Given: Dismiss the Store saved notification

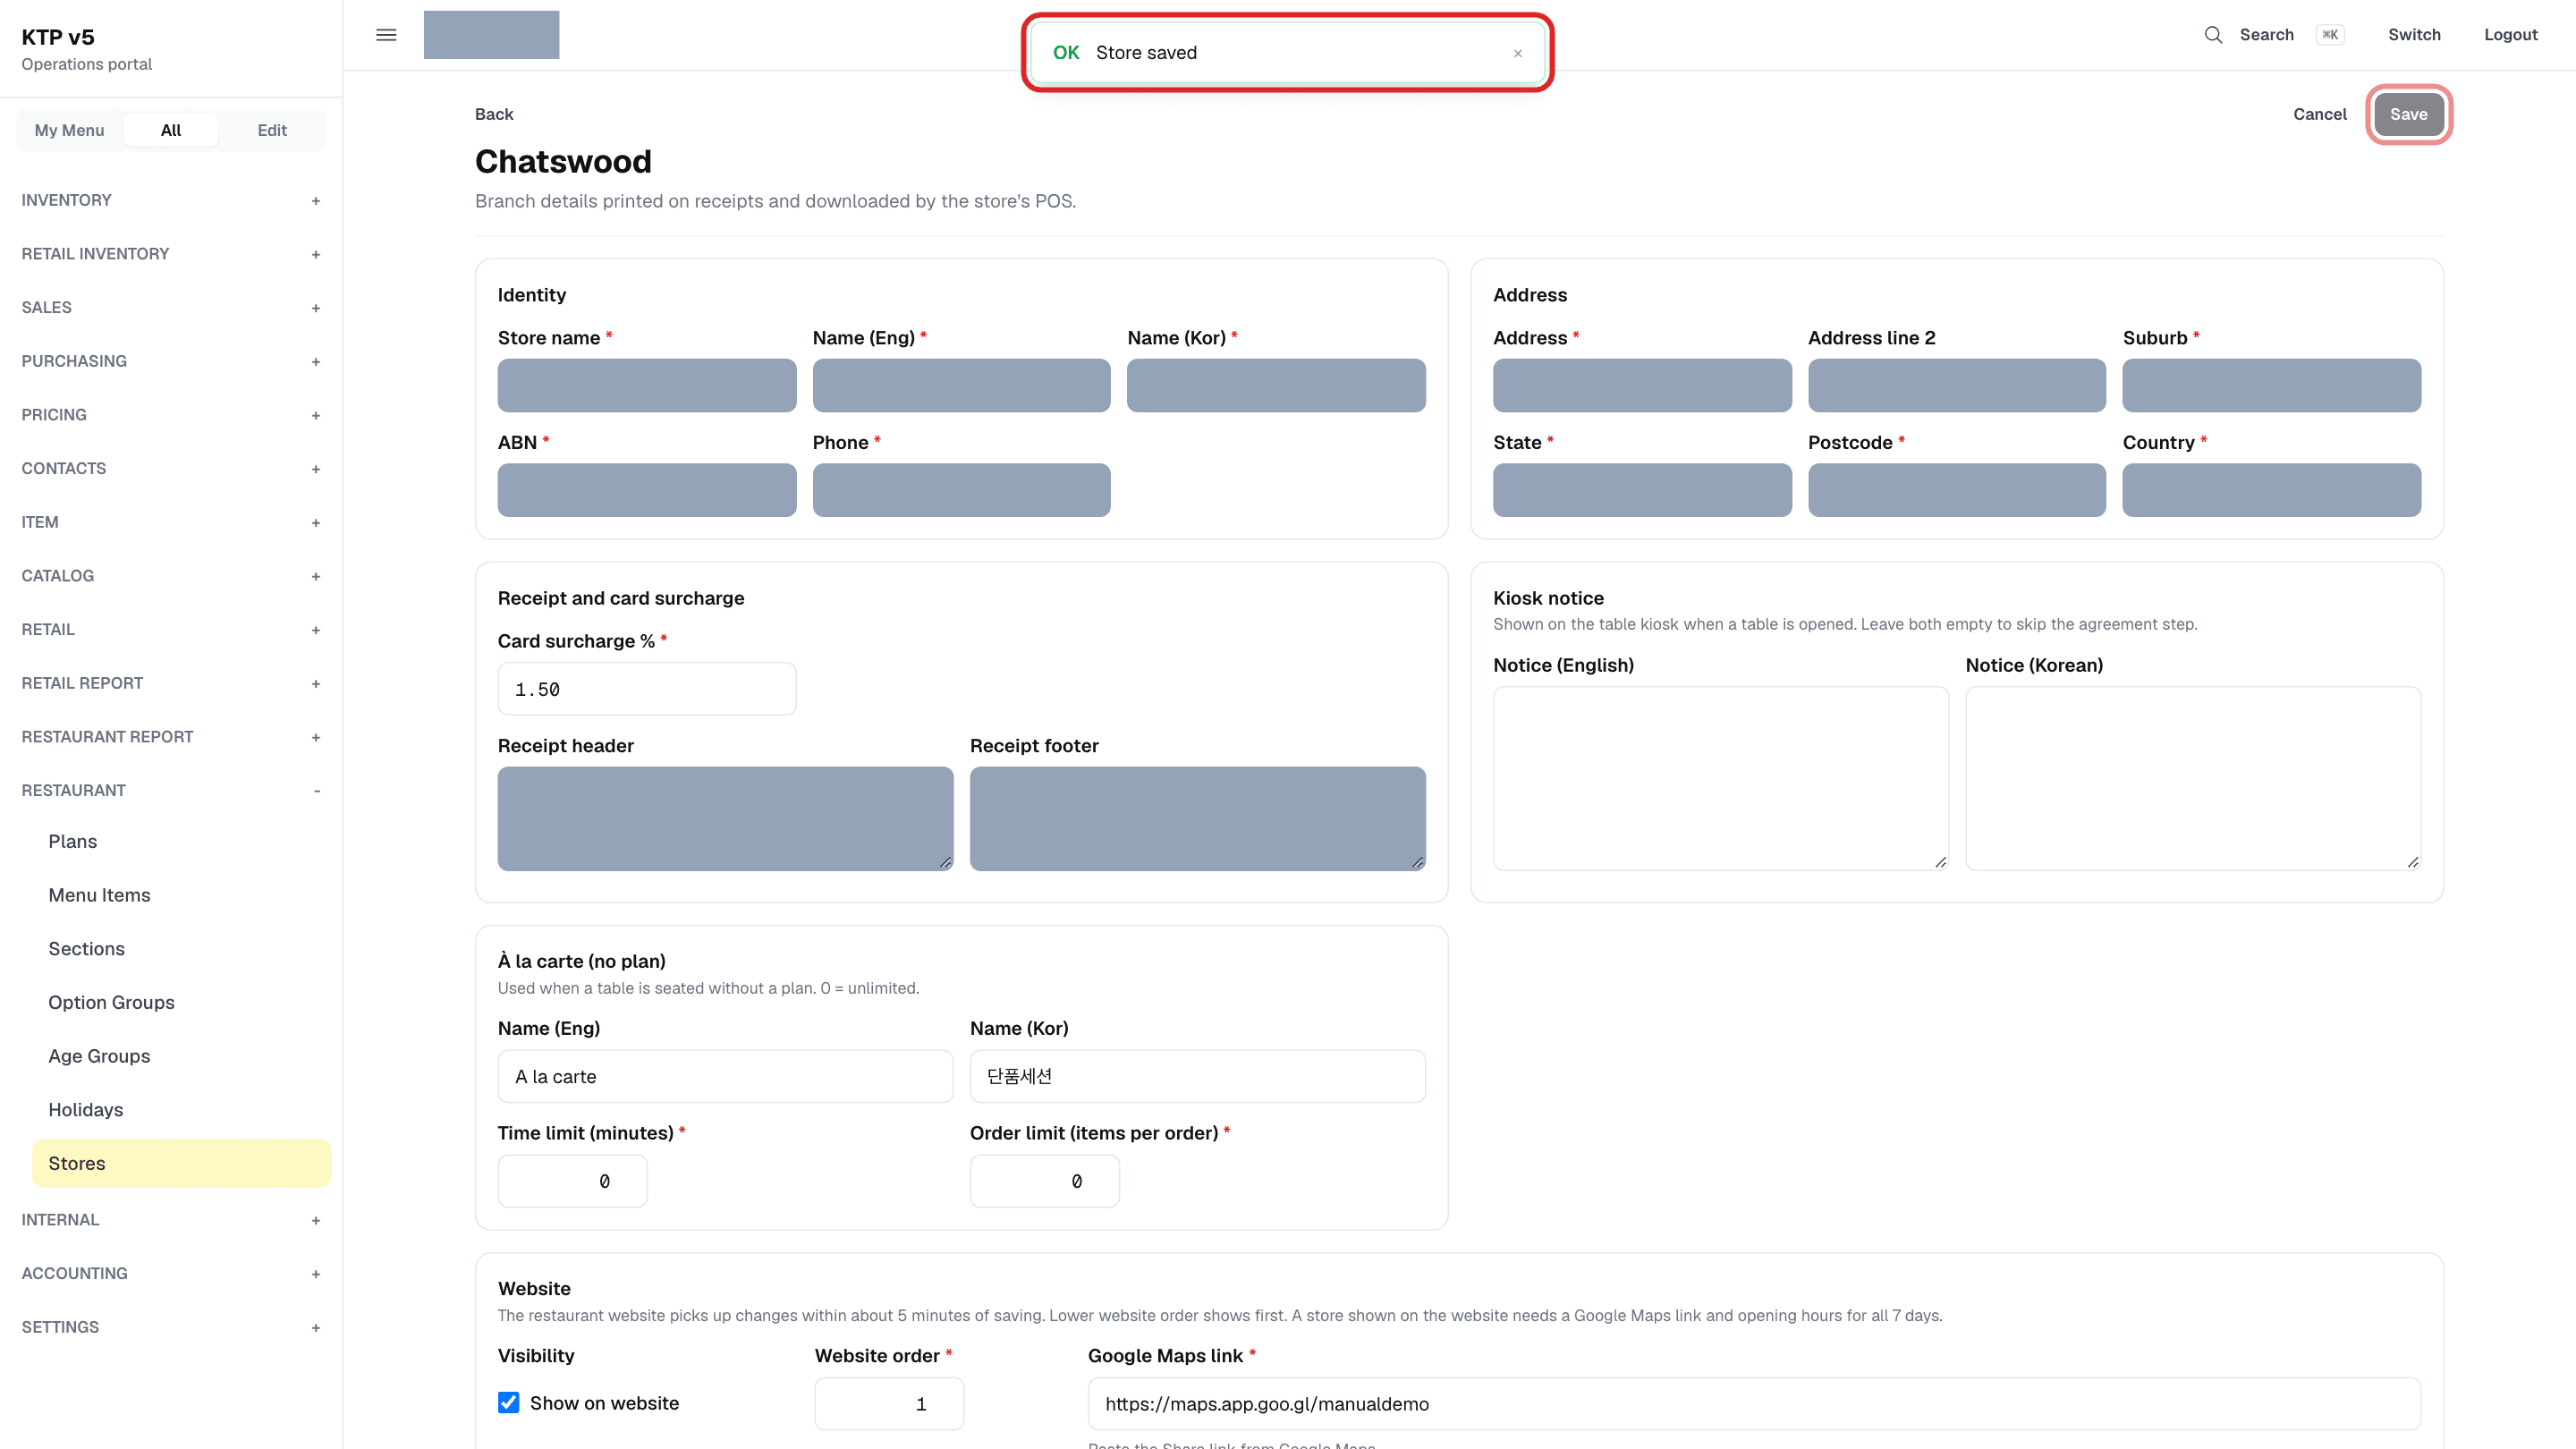Looking at the screenshot, I should (1517, 53).
